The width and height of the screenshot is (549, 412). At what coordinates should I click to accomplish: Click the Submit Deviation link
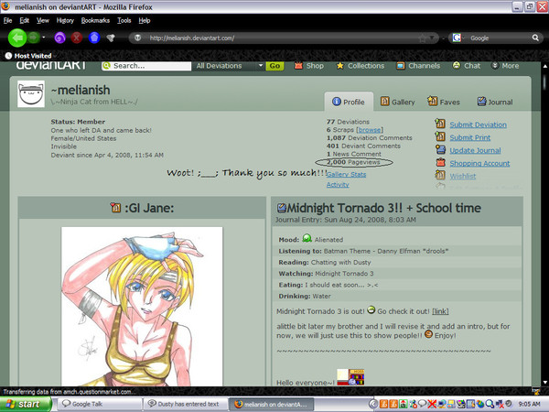click(478, 125)
